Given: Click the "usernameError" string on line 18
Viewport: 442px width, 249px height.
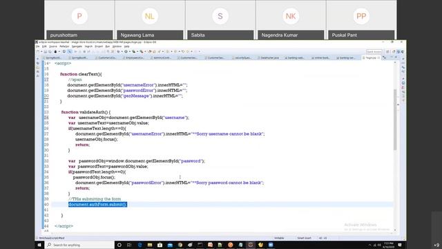Looking at the screenshot, I should 138,85.
